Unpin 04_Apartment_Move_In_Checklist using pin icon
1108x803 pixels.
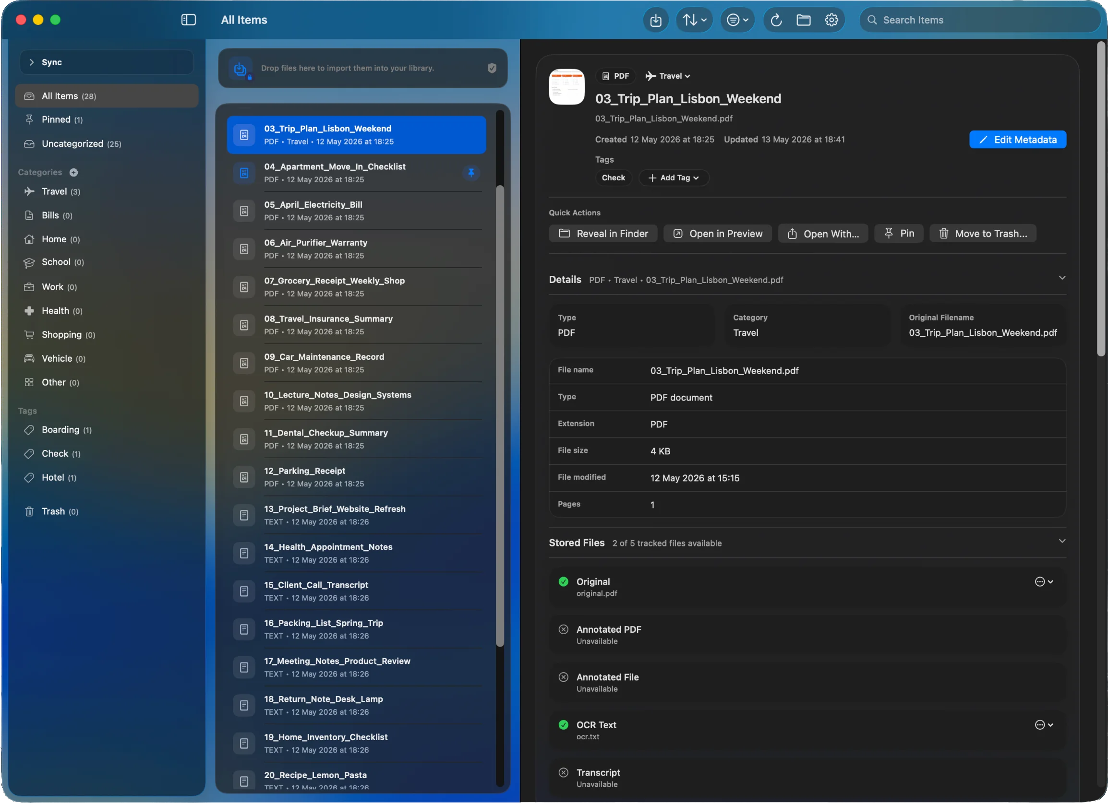point(471,173)
